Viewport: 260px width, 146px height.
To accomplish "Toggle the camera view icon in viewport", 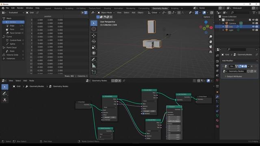I will (210, 47).
